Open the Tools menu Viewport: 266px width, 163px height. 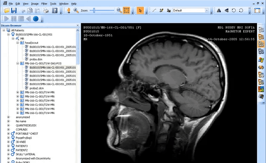click(53, 4)
